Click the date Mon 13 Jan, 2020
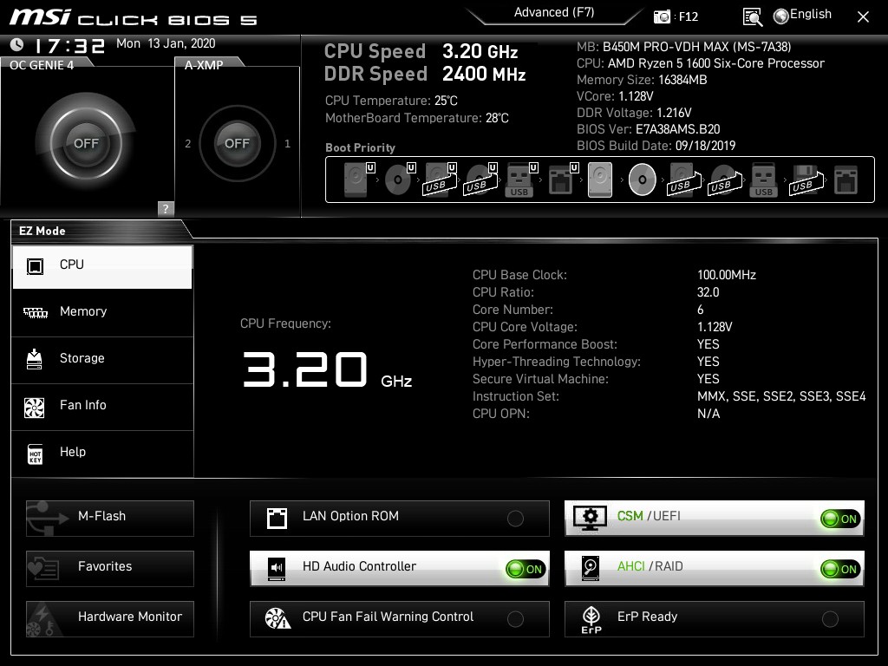Screen dimensions: 888x666 (x=166, y=43)
